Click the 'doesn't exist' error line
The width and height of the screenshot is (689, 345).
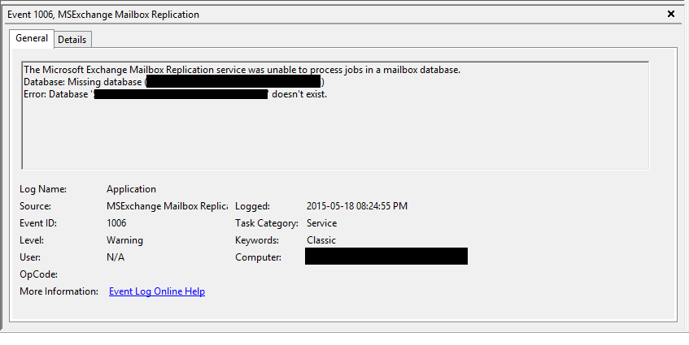coord(176,94)
